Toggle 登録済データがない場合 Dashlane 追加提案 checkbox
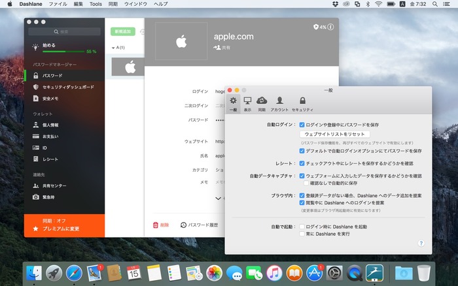Screen dimensions: 458x286 tap(302, 195)
